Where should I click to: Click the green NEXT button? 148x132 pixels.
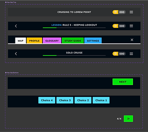123,82
